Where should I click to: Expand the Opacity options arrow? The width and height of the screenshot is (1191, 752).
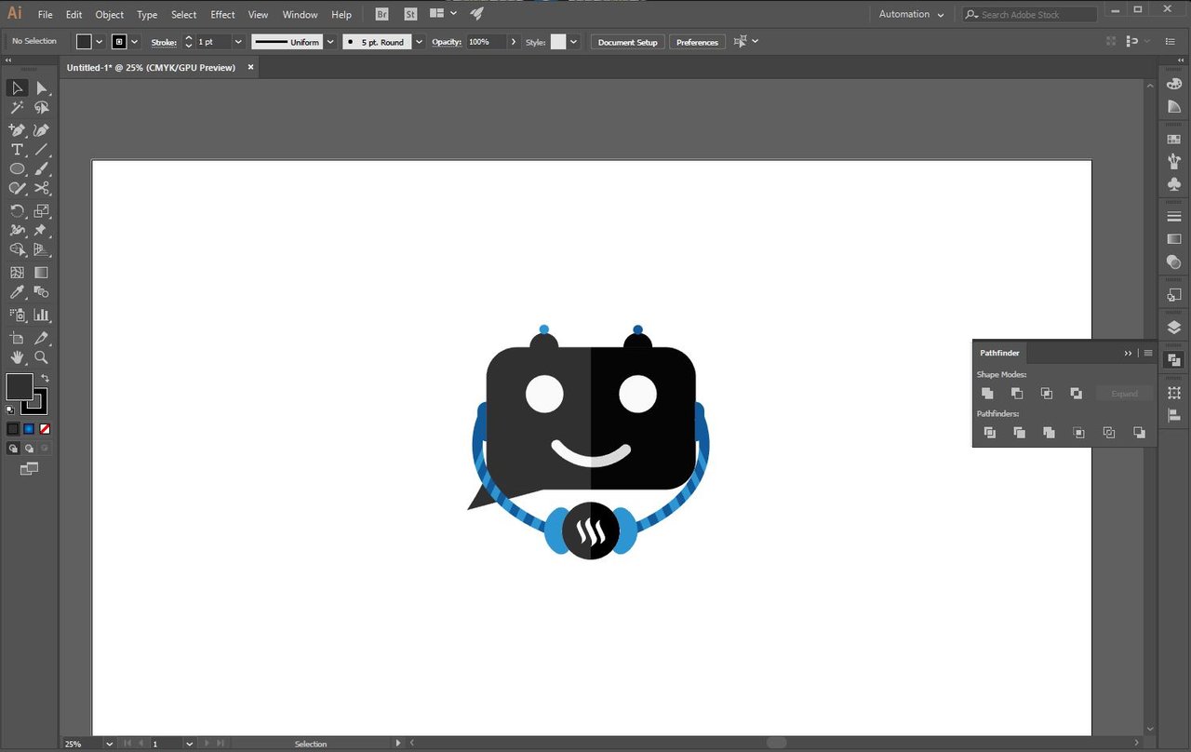coord(513,42)
